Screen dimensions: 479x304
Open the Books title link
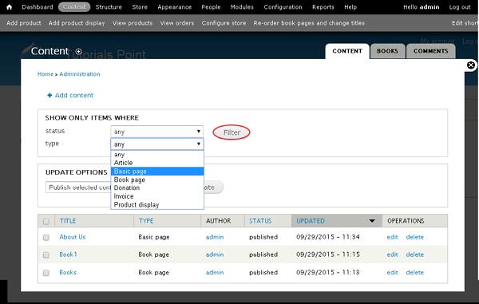pos(68,272)
